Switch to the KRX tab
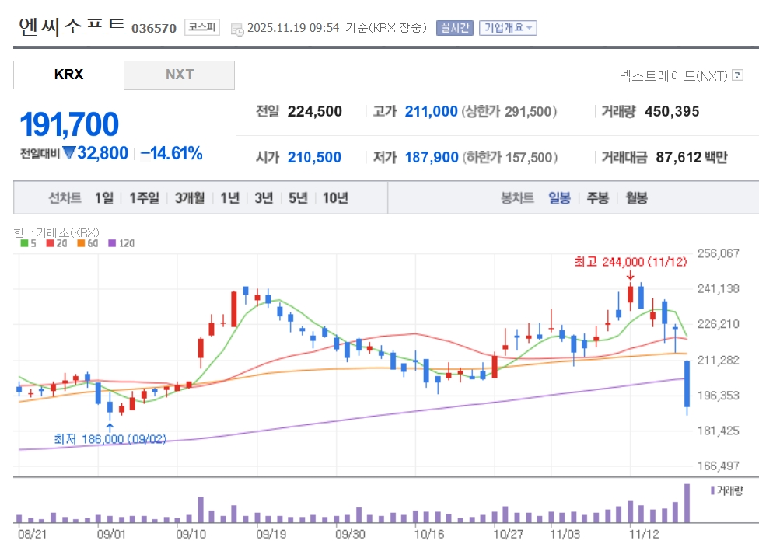Viewport: 759px width, 558px height. pos(68,75)
